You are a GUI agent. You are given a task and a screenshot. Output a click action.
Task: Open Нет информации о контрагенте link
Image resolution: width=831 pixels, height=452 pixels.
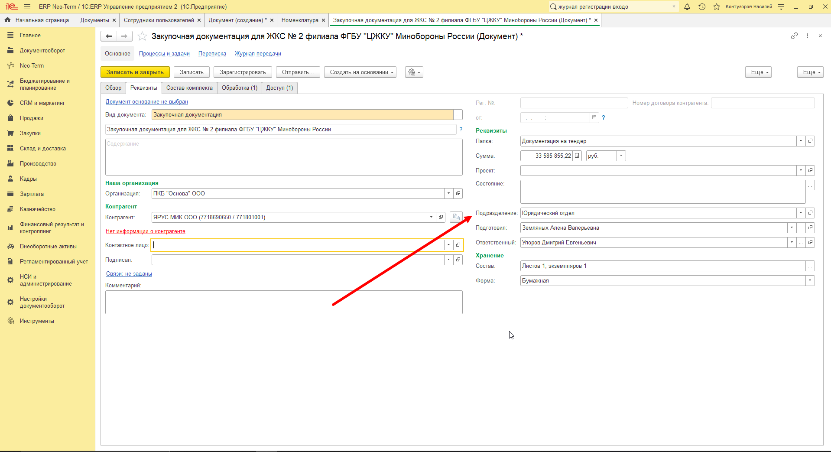[x=146, y=231]
